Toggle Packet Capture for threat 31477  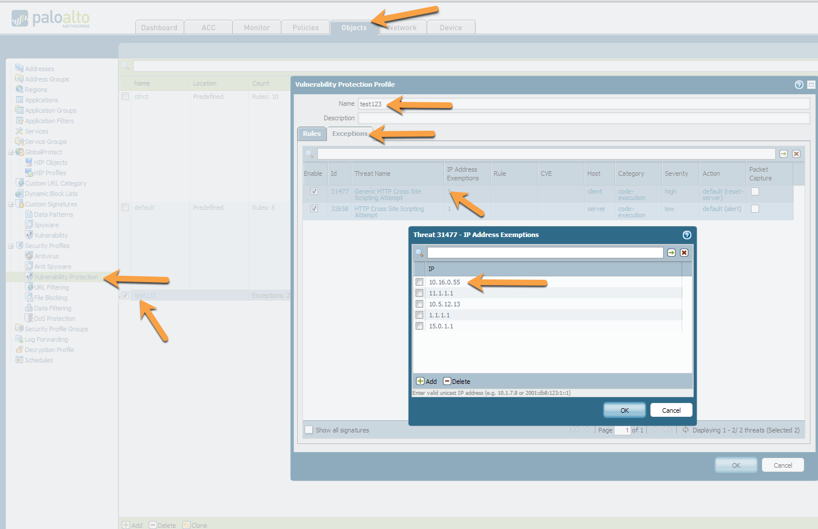tap(755, 191)
